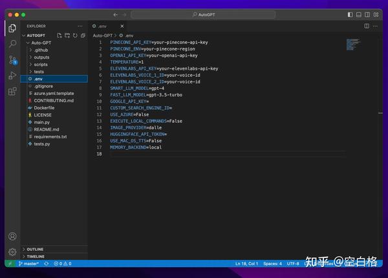This screenshot has height=278, width=388.
Task: Click the SMART_LLM_MODEL=gpt-4 line
Action: pos(137,89)
